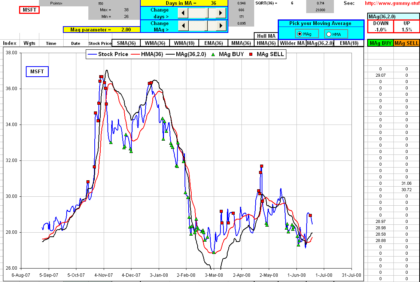Click Stock Price entry in chart legend
This screenshot has height=282, width=420.
click(108, 54)
